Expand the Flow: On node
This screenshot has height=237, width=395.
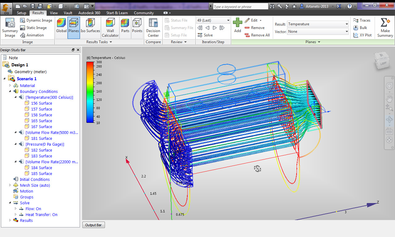point(15,209)
